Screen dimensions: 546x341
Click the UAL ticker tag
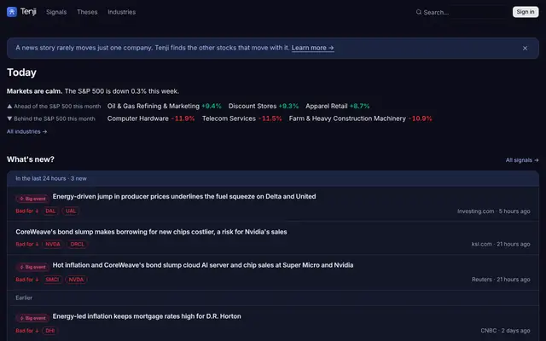click(71, 211)
